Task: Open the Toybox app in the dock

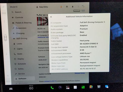Action: point(91,87)
